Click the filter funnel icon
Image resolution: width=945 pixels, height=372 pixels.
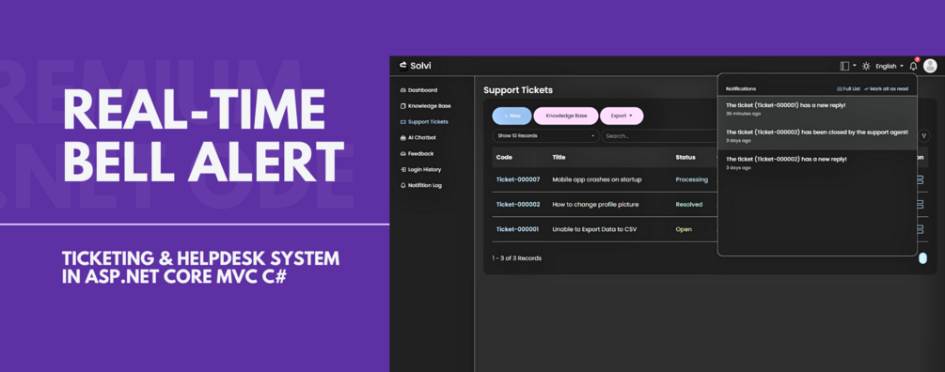(x=924, y=136)
